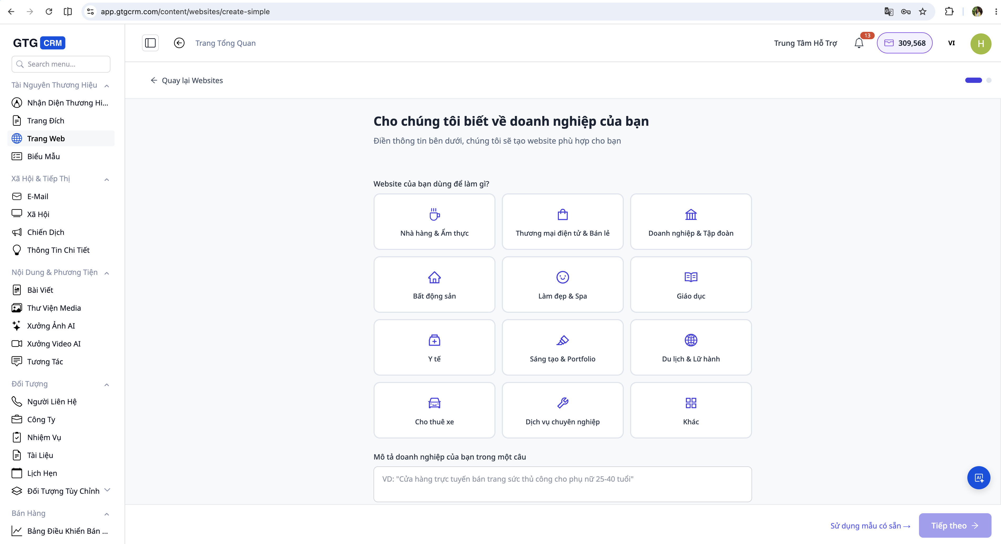Open Bảng Điều Khiển Bán item
Image resolution: width=1001 pixels, height=544 pixels.
(x=61, y=531)
